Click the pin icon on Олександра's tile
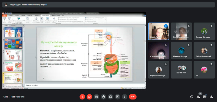217x102 pixels. coord(175,31)
